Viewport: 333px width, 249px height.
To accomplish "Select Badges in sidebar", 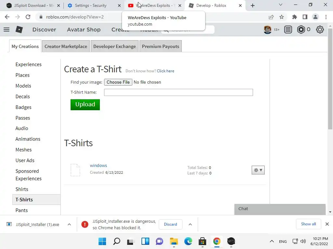I will (23, 107).
